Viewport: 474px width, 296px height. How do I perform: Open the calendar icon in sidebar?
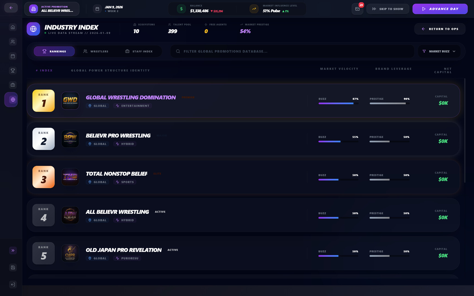pos(13,56)
